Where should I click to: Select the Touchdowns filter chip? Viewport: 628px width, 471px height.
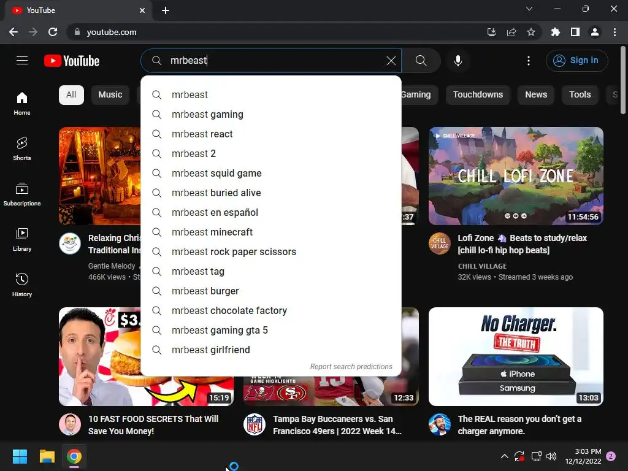pyautogui.click(x=478, y=95)
